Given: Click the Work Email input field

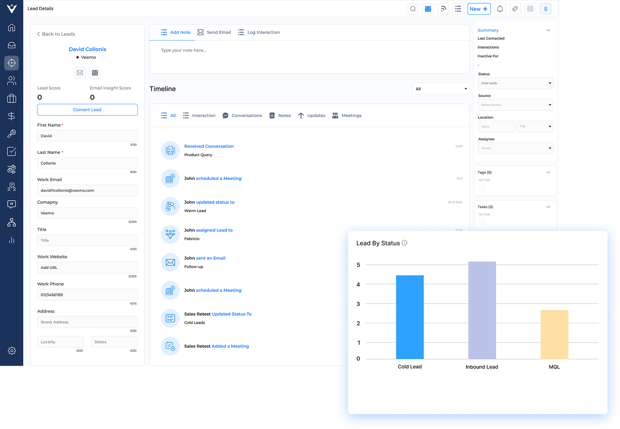Looking at the screenshot, I should pos(87,190).
